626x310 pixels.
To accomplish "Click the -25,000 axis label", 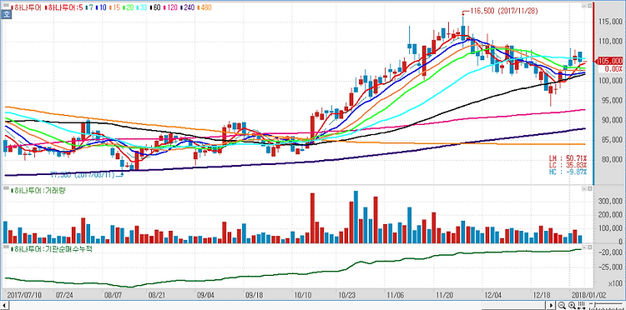I will [611, 267].
